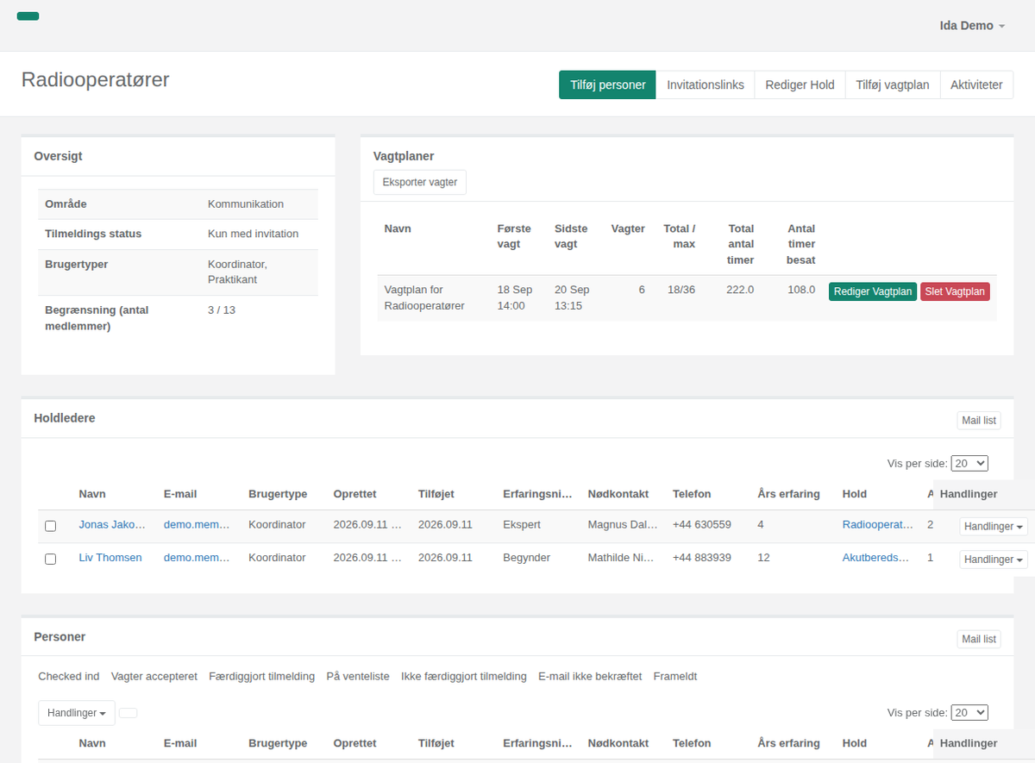The width and height of the screenshot is (1035, 763).
Task: Open Vis per side dropdown in Personer
Action: point(969,713)
